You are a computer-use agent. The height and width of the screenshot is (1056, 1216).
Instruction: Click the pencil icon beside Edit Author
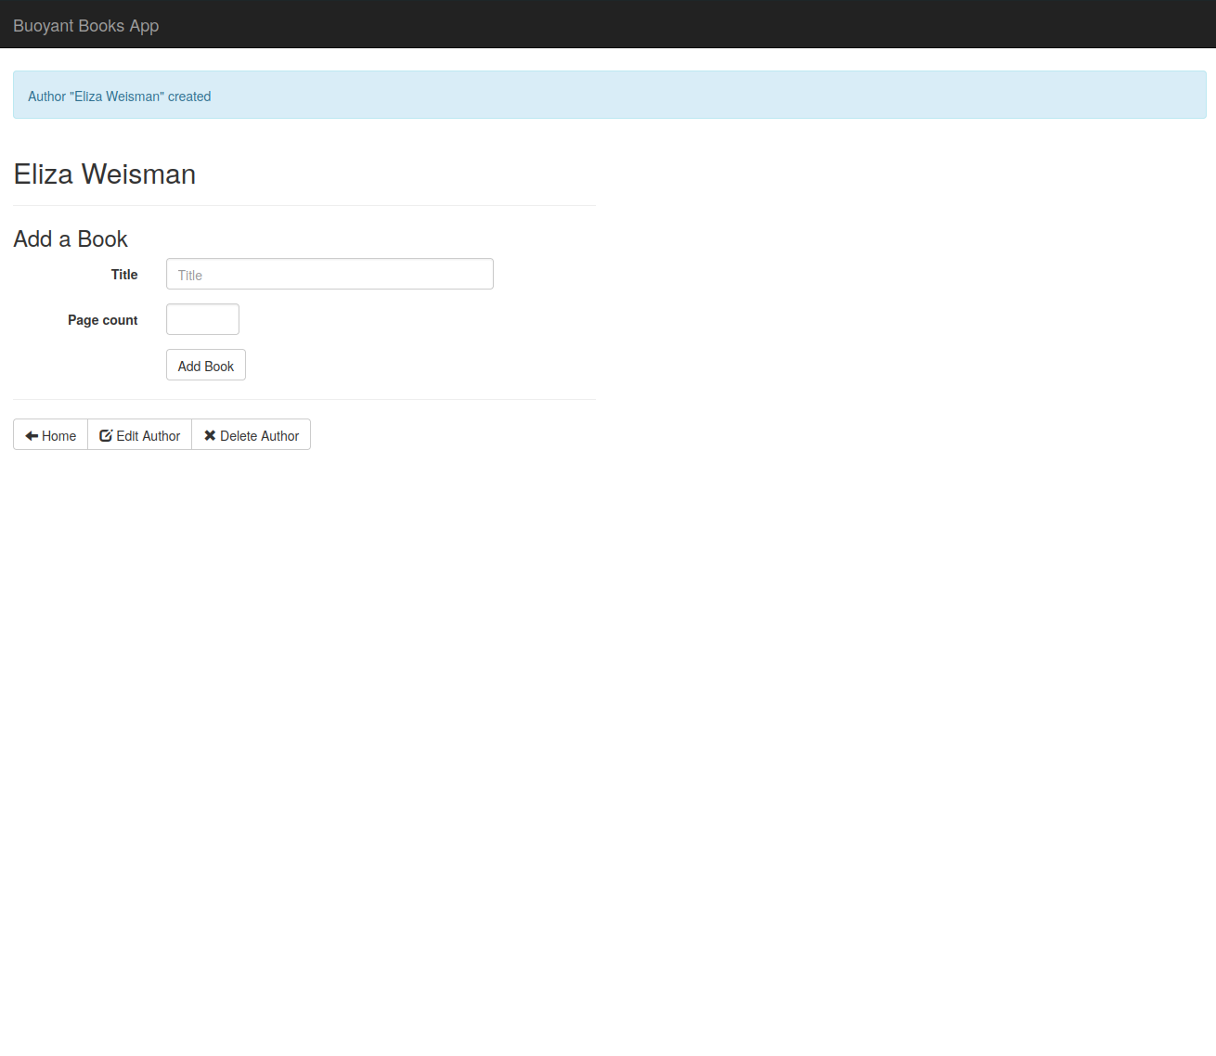coord(106,435)
